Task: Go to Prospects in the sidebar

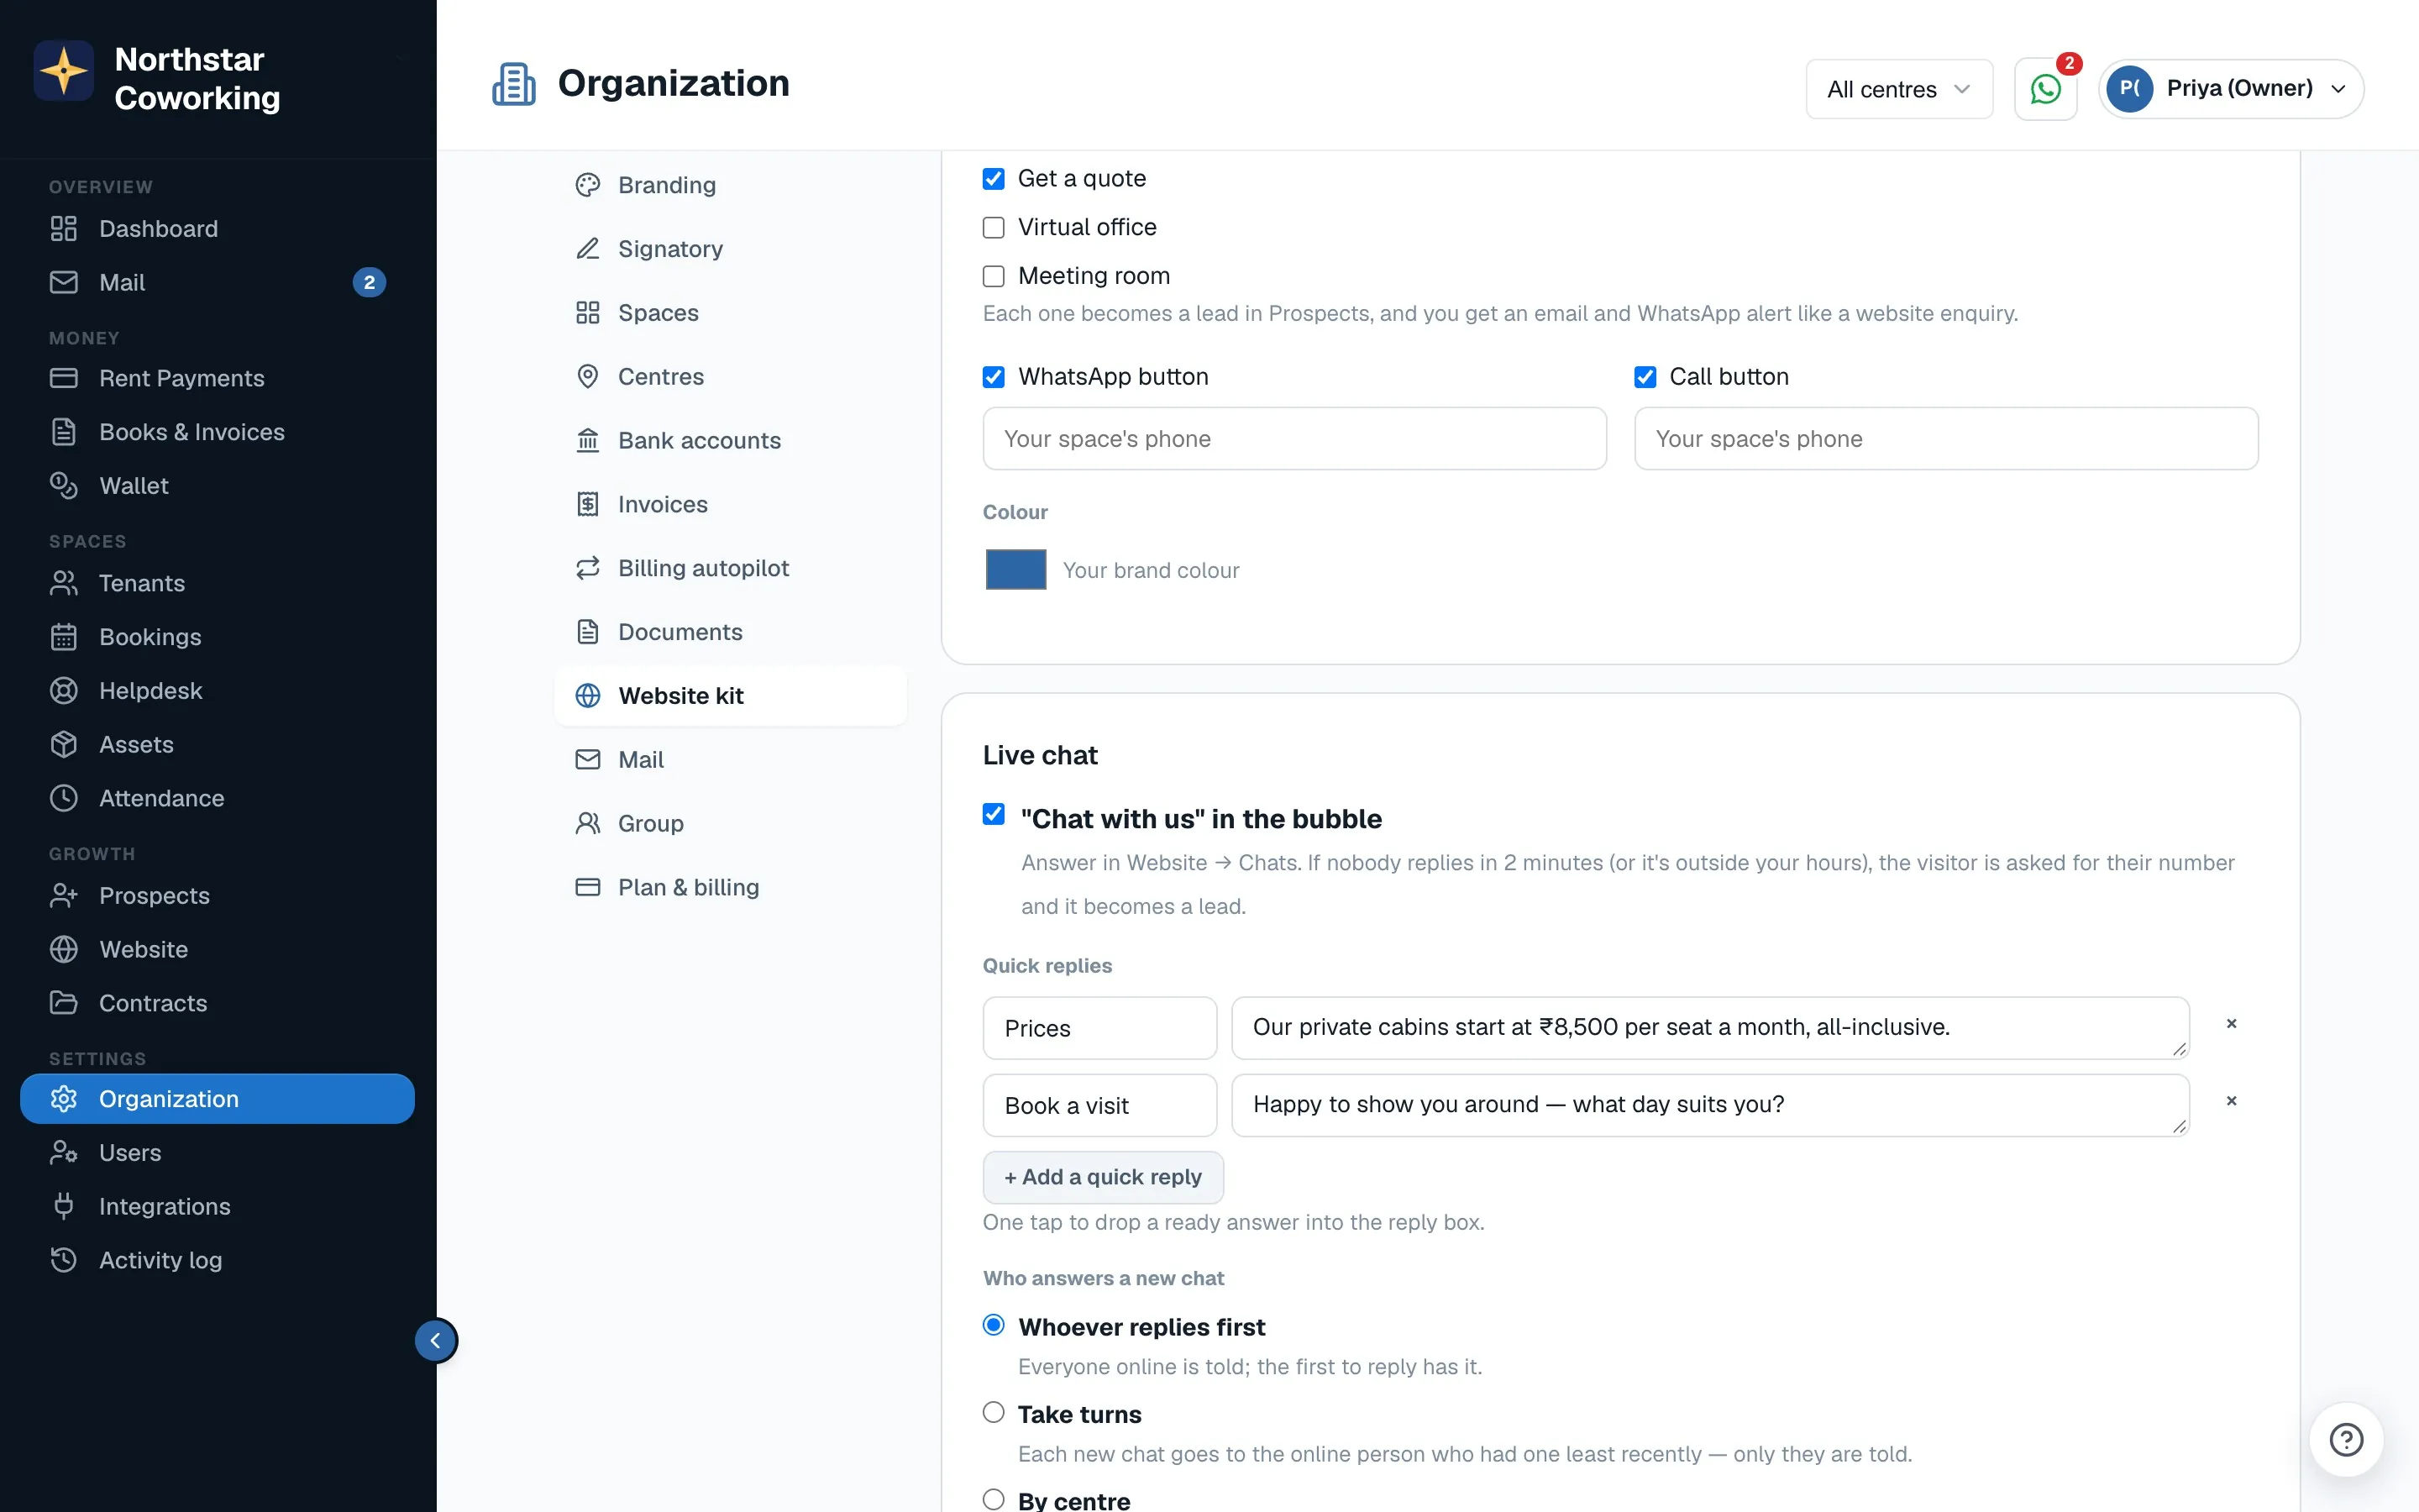Action: 217,896
